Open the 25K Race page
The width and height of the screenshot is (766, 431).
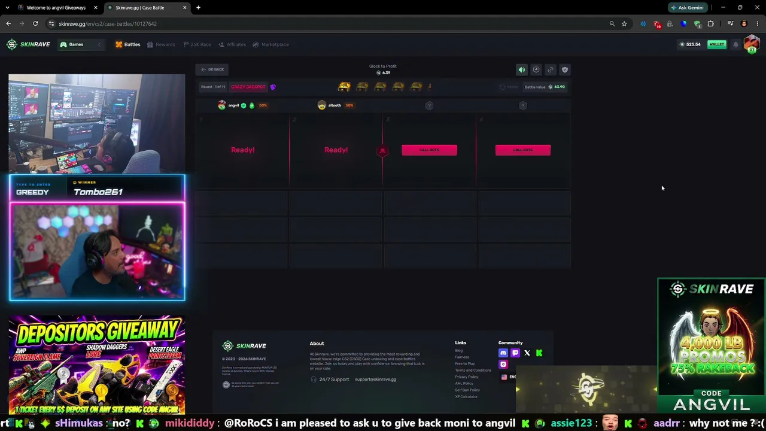[197, 44]
